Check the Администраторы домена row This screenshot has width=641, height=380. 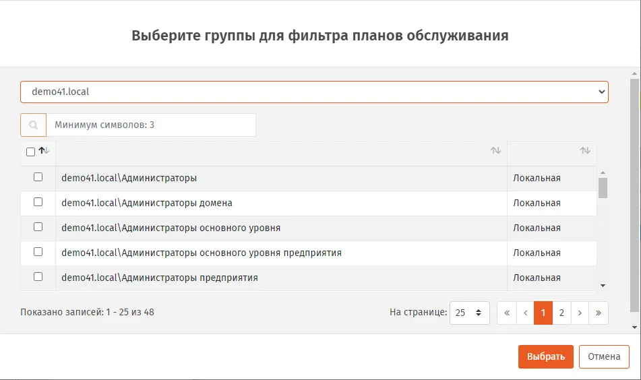click(38, 202)
